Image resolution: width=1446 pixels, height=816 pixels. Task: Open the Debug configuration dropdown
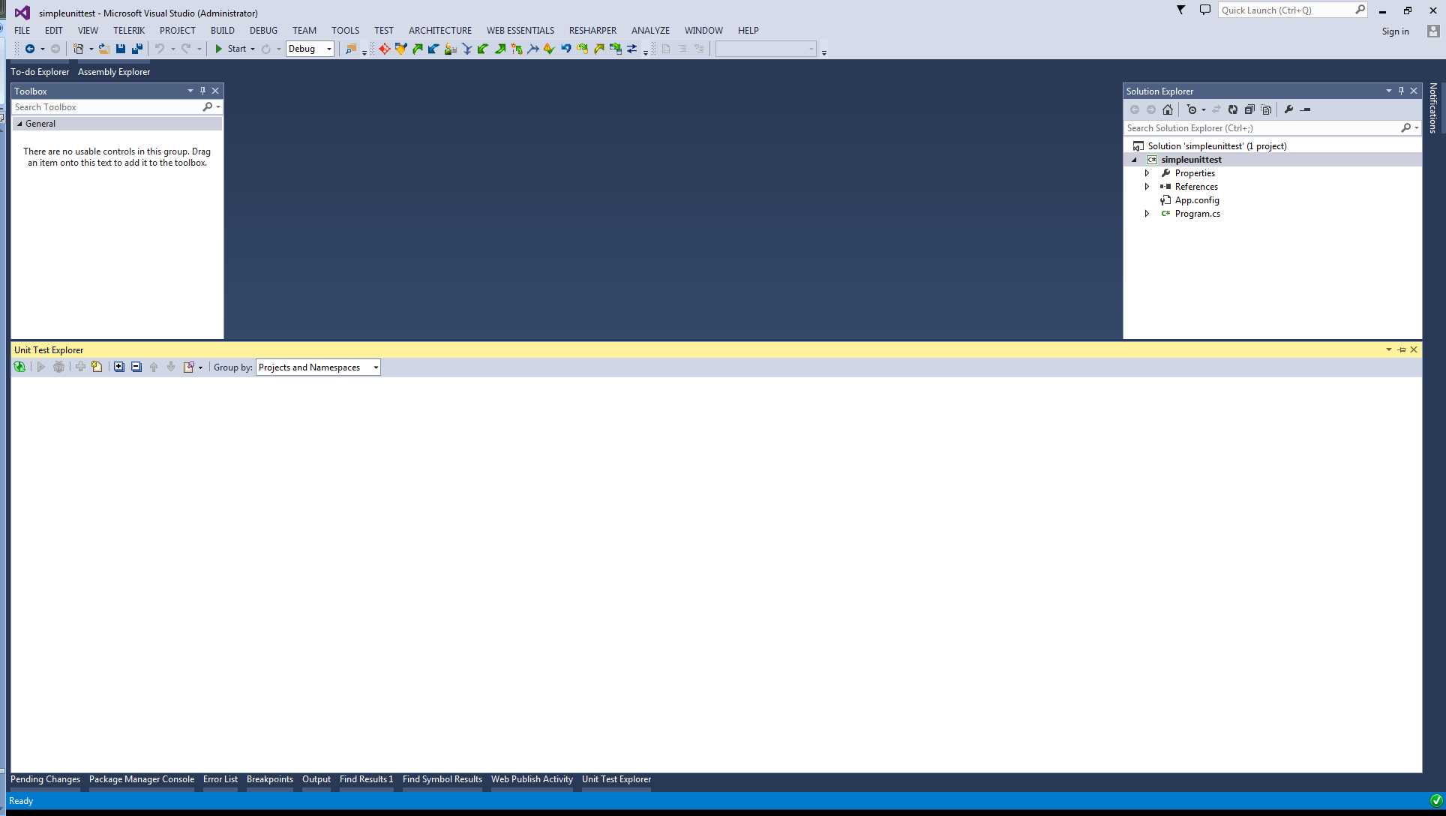(328, 48)
